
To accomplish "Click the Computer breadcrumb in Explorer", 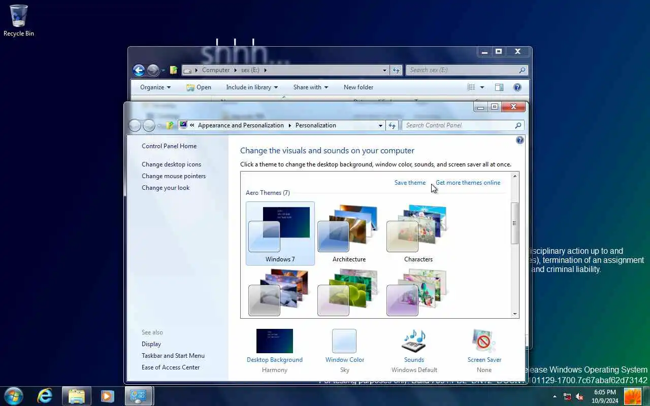I will point(216,70).
